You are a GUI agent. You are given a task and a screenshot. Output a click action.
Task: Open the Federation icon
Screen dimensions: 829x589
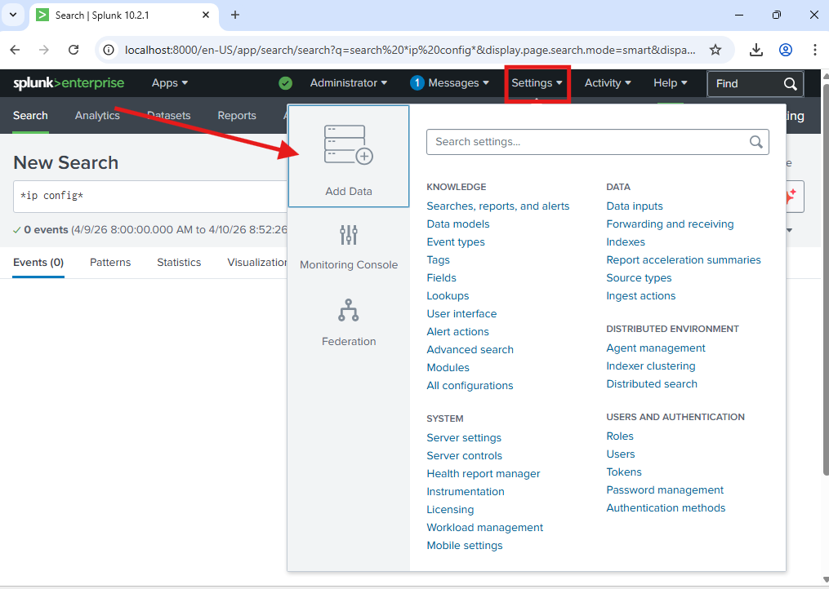tap(349, 311)
